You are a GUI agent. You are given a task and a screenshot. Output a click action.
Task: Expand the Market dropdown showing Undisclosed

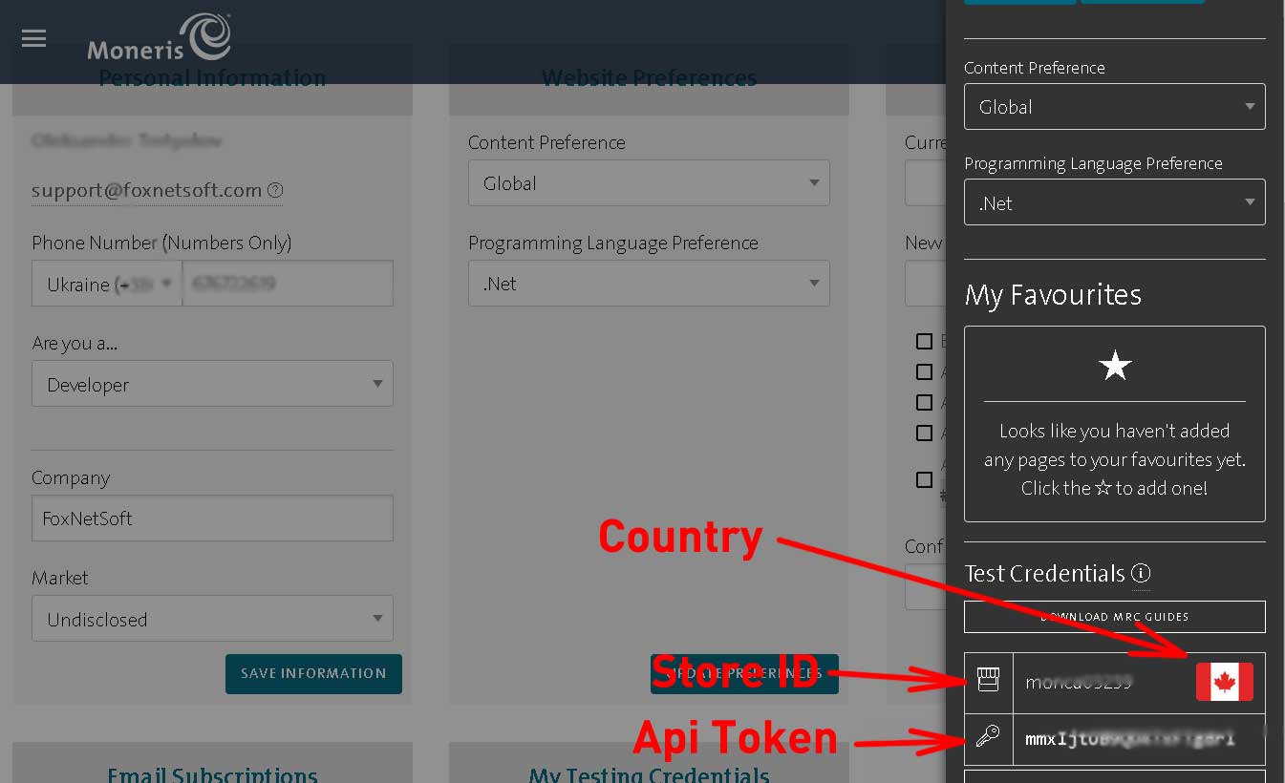click(x=212, y=619)
